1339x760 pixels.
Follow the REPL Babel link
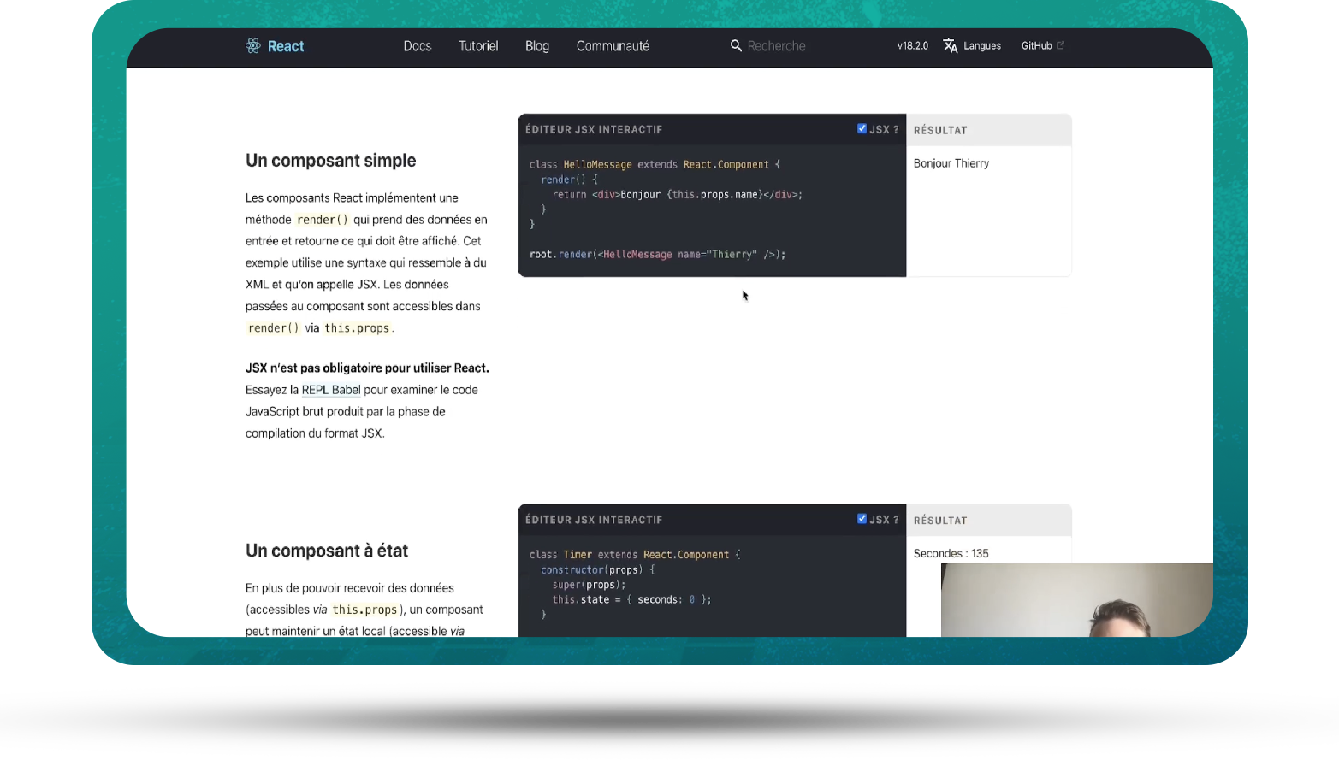pyautogui.click(x=331, y=390)
